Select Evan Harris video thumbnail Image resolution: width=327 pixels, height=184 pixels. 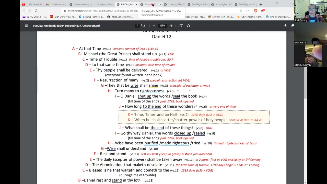311,34
